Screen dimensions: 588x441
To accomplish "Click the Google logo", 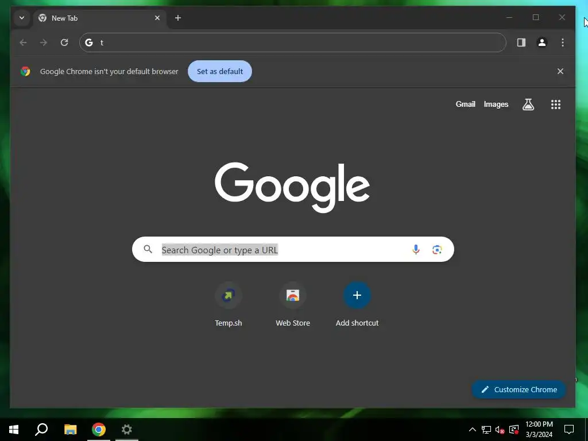I will click(x=292, y=187).
